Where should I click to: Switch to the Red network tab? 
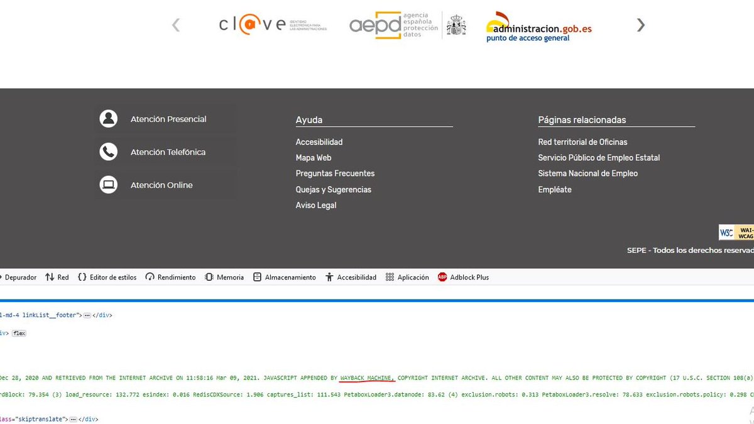[57, 277]
